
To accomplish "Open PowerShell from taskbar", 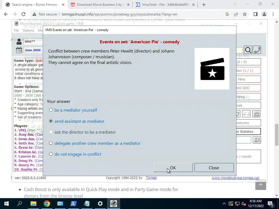I will (x=74, y=204).
